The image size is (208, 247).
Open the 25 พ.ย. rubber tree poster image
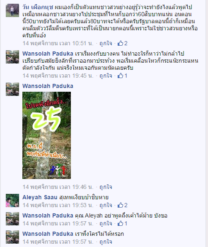46,135
